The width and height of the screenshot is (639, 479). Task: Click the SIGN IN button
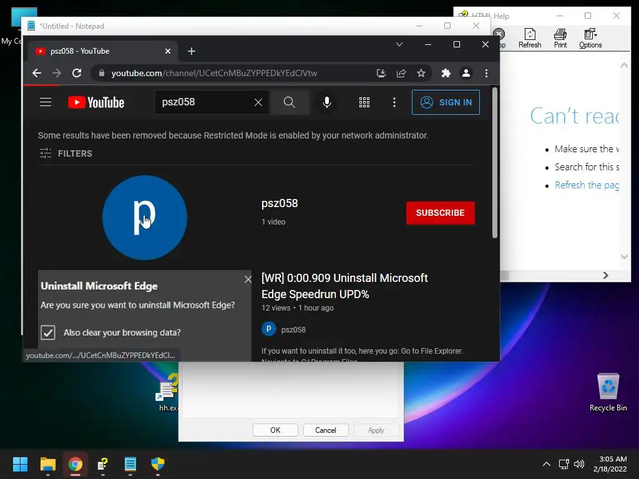click(446, 102)
